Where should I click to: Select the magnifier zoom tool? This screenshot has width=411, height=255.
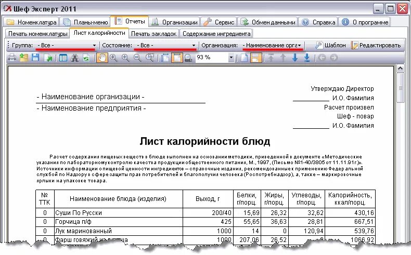pos(113,58)
